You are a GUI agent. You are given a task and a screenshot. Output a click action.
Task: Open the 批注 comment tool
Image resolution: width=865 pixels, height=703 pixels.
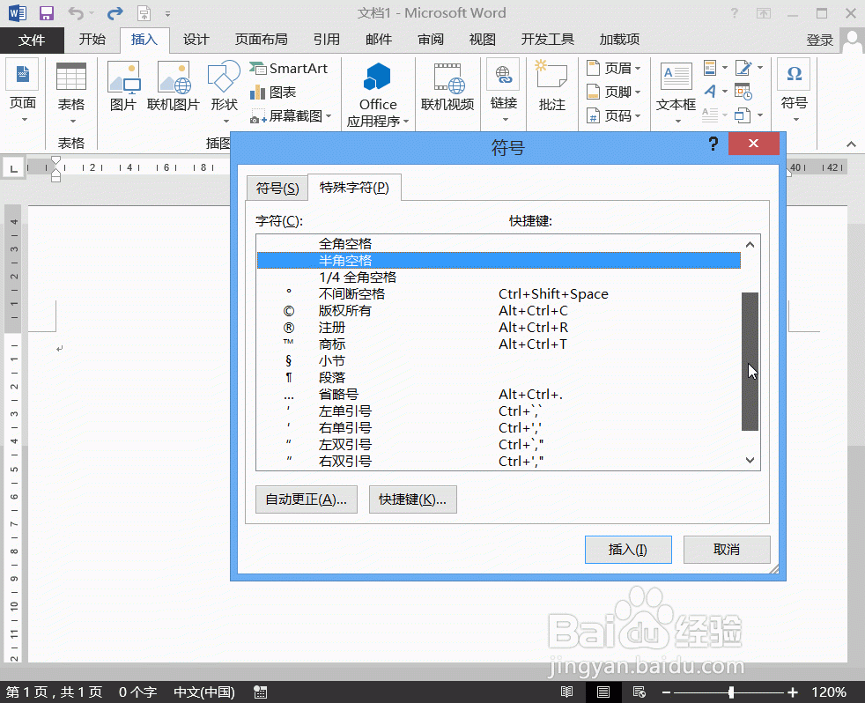[551, 88]
